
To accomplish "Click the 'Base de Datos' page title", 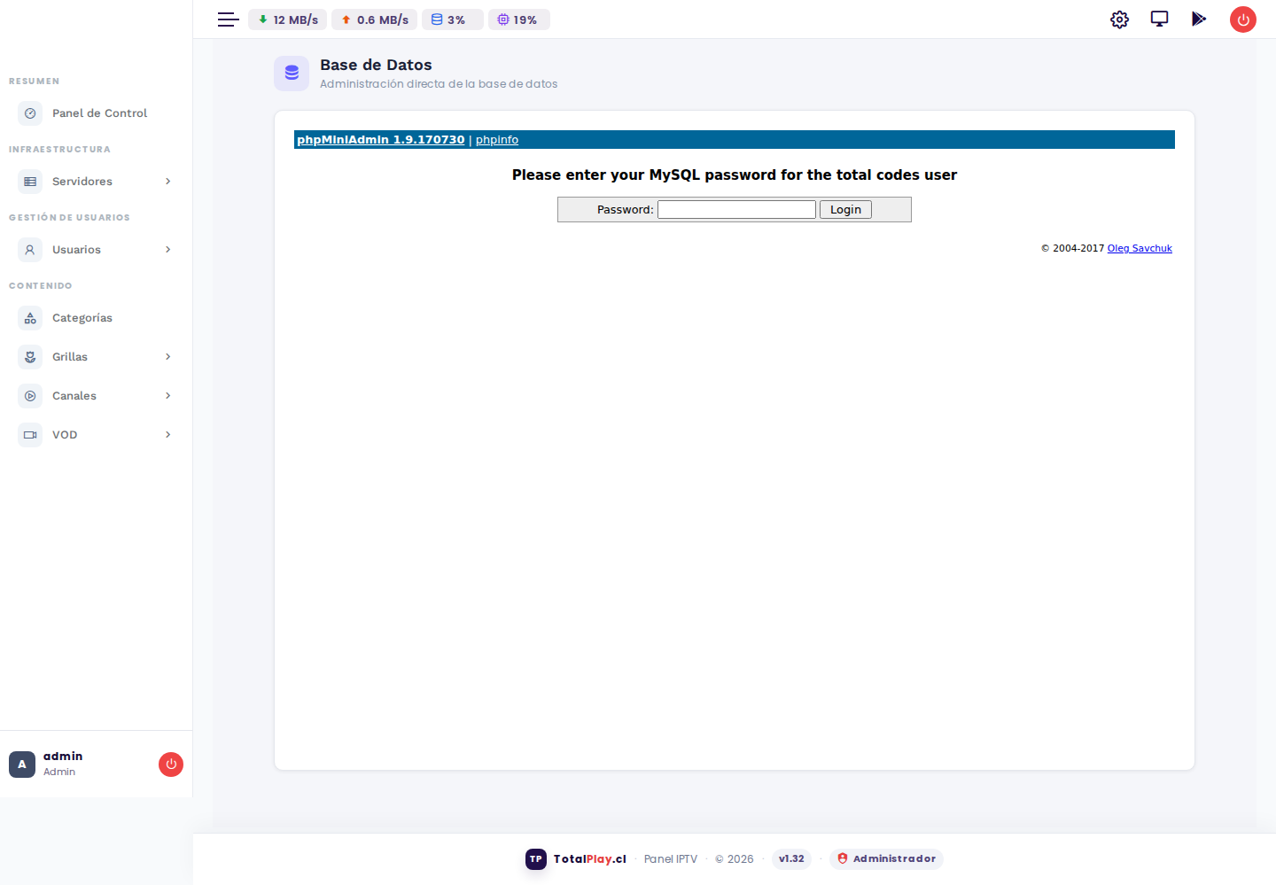I will 376,65.
